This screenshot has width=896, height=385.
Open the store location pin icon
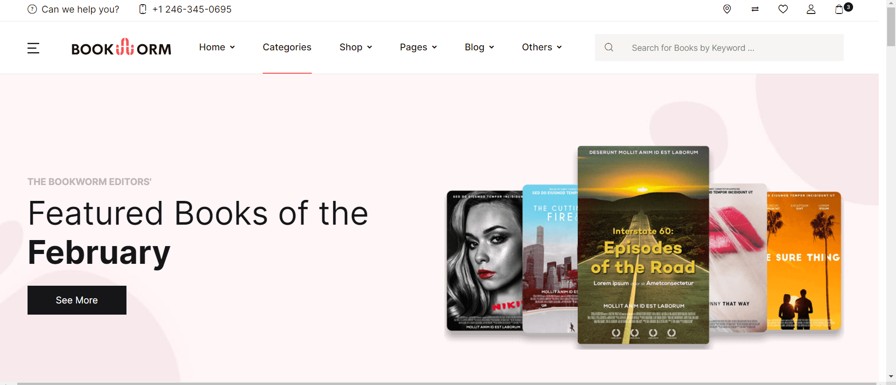[727, 9]
